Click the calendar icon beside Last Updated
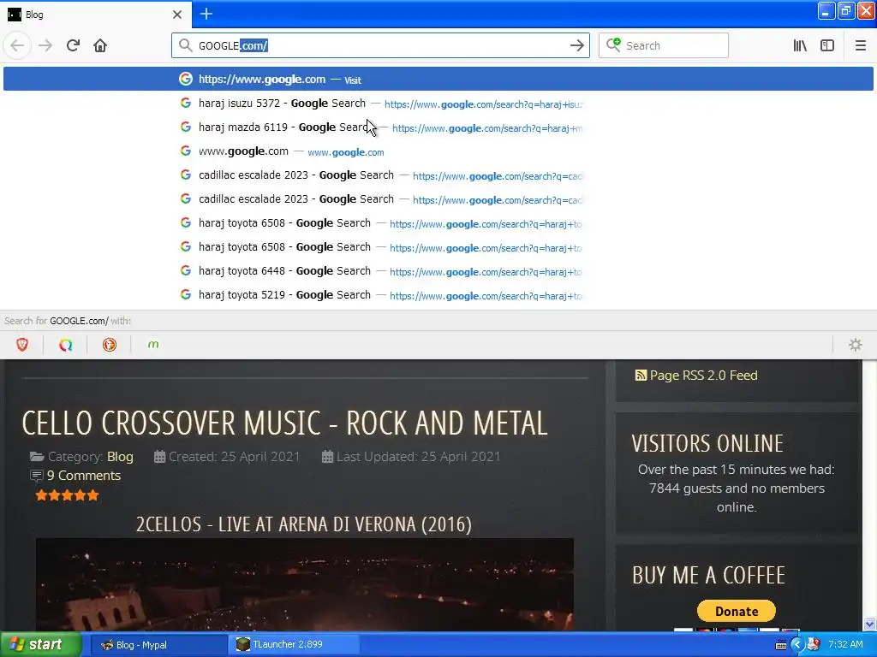The height and width of the screenshot is (657, 877). 328,457
